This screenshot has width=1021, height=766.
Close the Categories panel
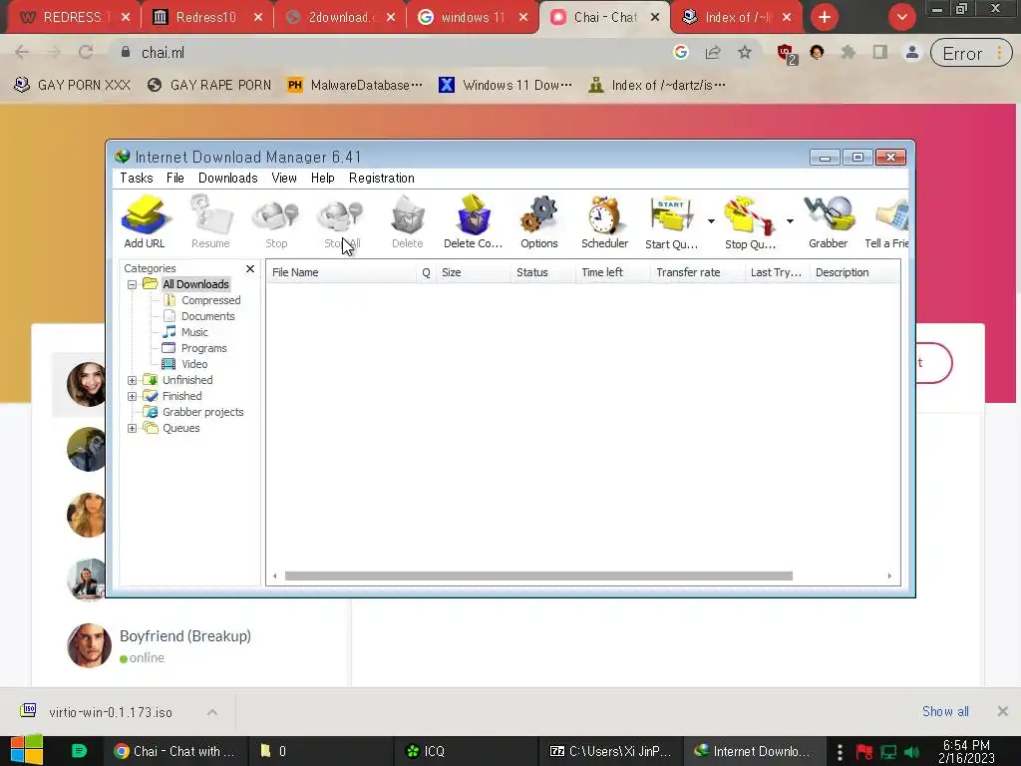(x=250, y=268)
